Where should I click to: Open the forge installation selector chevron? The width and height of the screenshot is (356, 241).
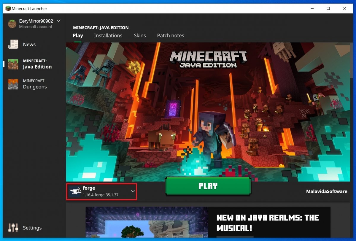(133, 191)
